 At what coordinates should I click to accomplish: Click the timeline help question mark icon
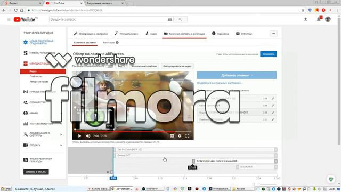(108, 172)
